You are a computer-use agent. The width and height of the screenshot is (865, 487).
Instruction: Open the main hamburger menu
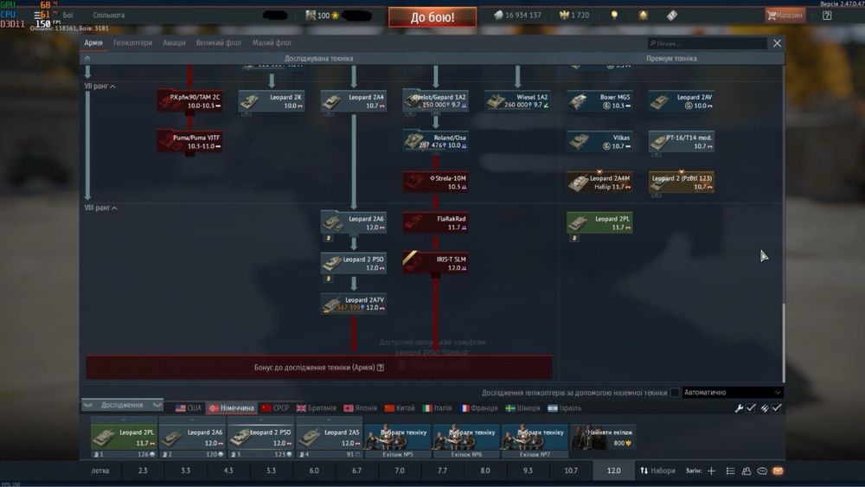click(37, 16)
